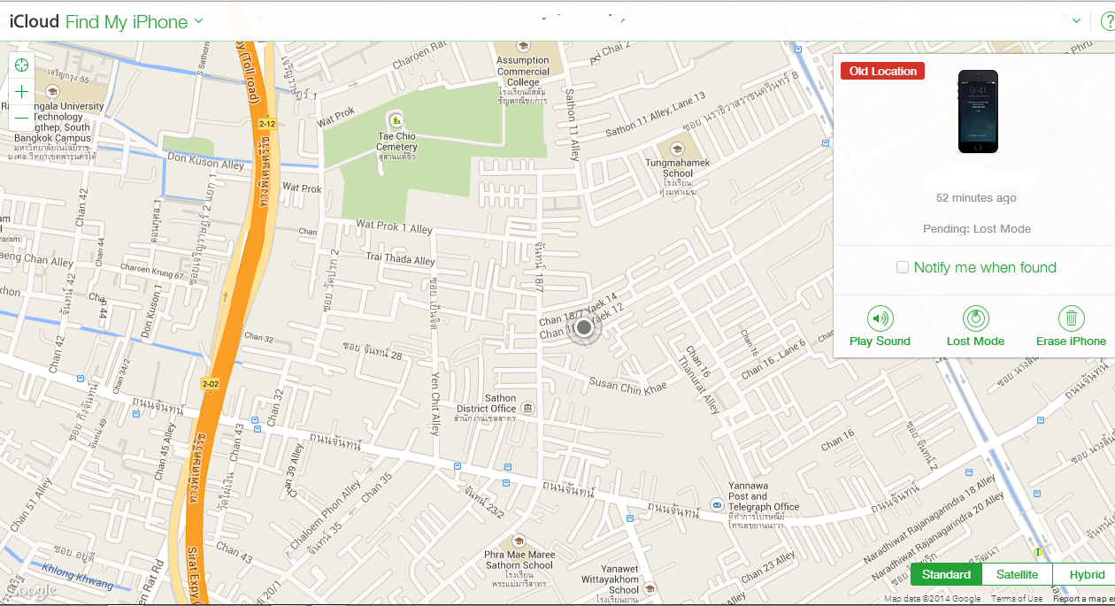Select the Tae Chio Cemetery park icon
The height and width of the screenshot is (606, 1115).
(x=396, y=119)
